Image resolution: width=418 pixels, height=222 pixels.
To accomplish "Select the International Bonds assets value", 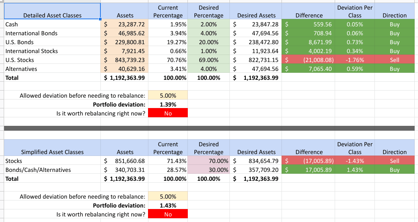I will point(125,33).
